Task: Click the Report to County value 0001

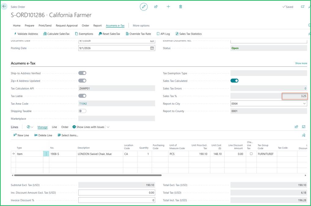Action: (x=269, y=111)
